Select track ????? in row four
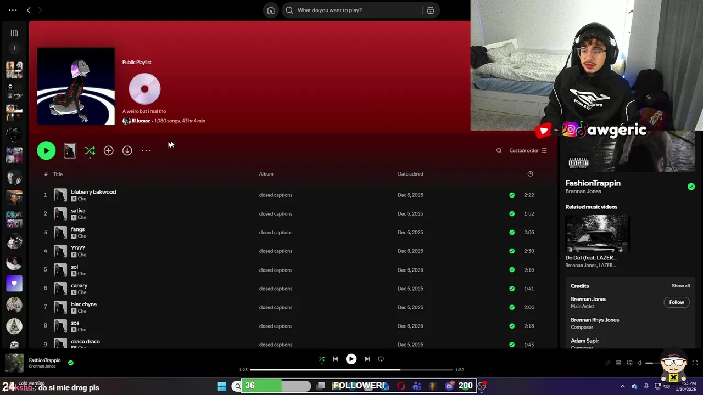 [77, 248]
